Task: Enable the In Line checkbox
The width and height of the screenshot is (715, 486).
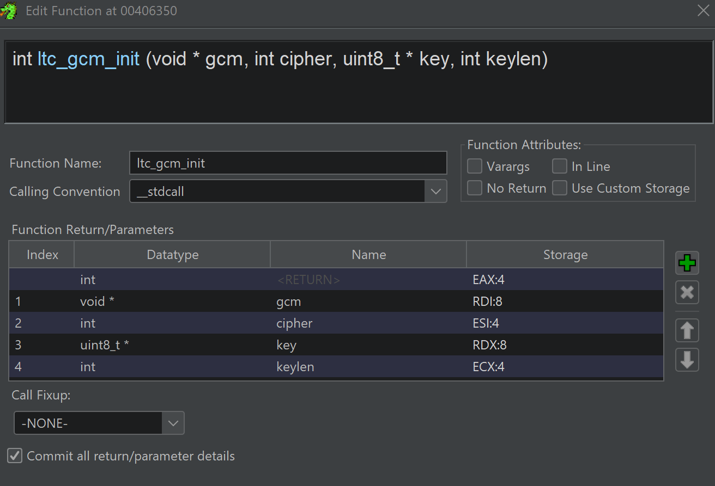Action: tap(560, 167)
